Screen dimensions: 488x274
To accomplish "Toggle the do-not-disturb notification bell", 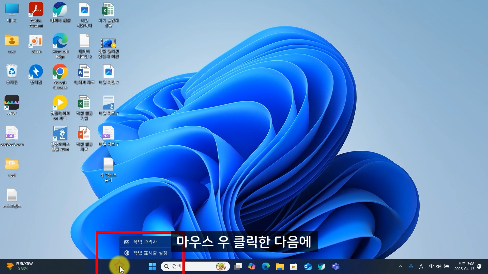I will point(479,266).
